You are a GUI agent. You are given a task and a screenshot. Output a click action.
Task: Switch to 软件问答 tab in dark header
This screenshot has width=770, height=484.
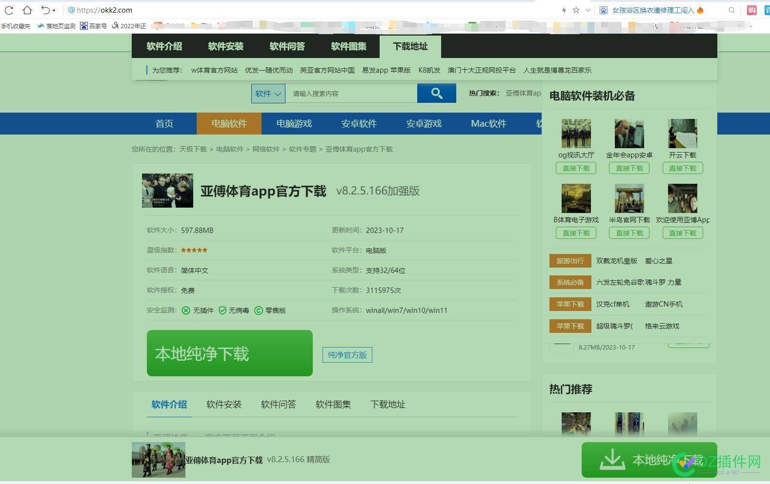pyautogui.click(x=287, y=46)
